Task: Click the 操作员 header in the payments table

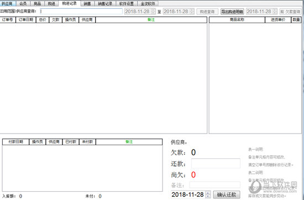Action: (x=37, y=142)
